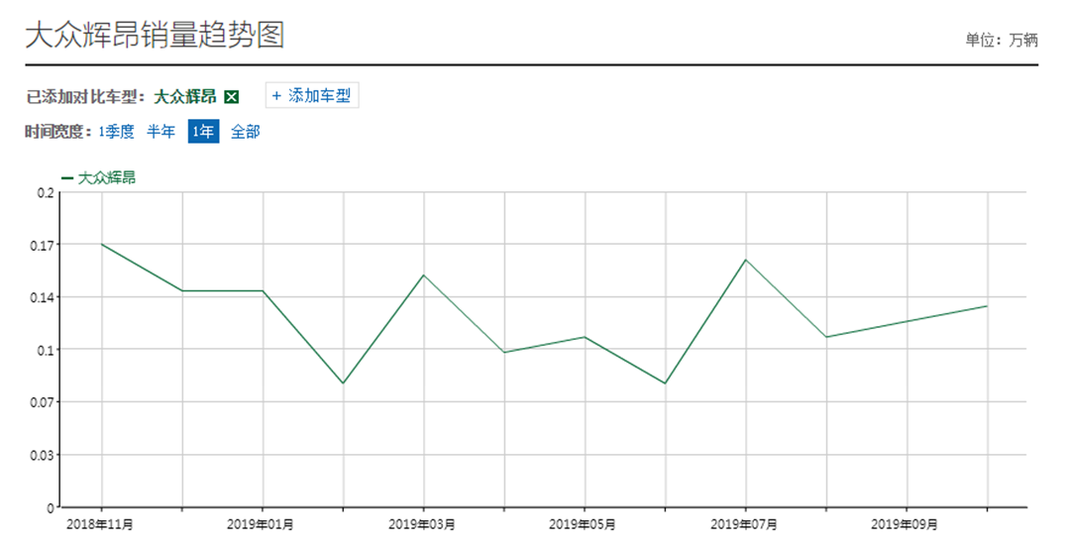Click the 2019年01月 x-axis label
The image size is (1070, 547).
(262, 523)
